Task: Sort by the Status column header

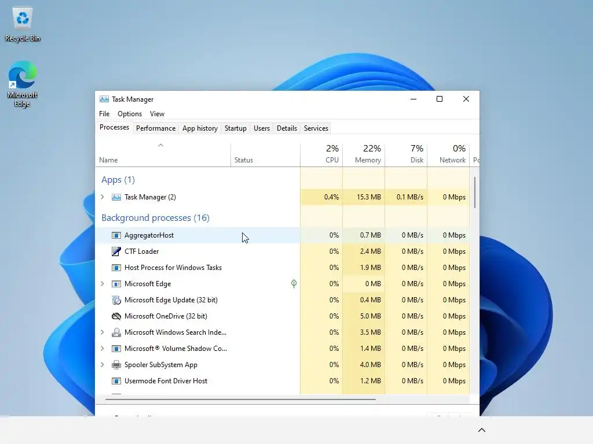Action: coord(265,155)
